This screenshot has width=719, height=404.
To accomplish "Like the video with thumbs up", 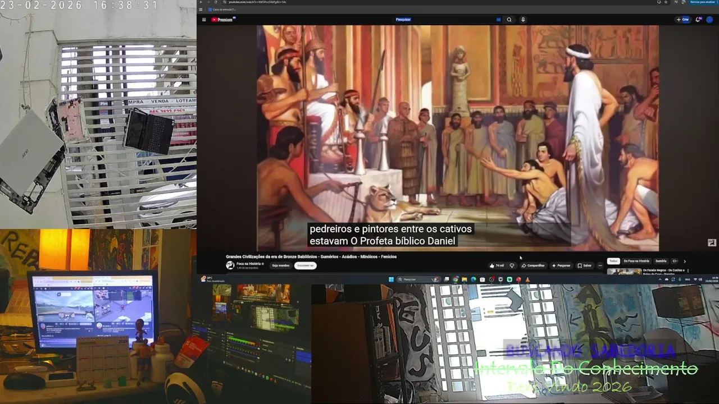I will (x=497, y=265).
